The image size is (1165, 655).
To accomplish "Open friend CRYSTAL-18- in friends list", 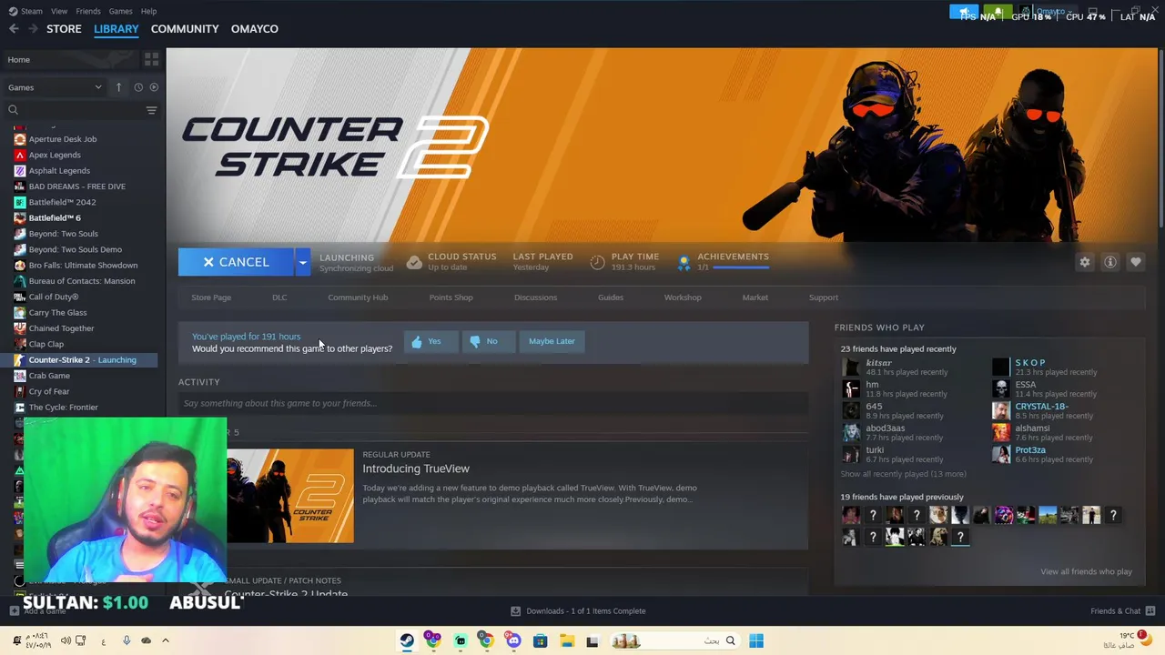I will 1041,407.
